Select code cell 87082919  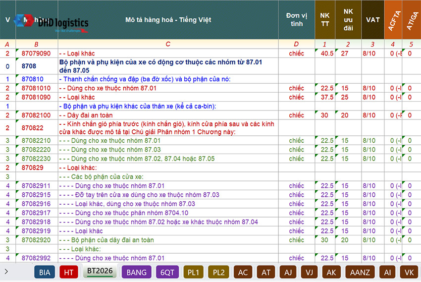coord(37,231)
